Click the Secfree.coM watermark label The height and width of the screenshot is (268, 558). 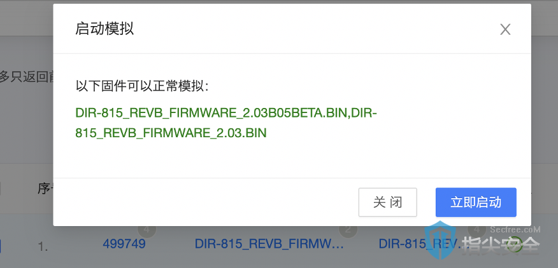(x=515, y=229)
